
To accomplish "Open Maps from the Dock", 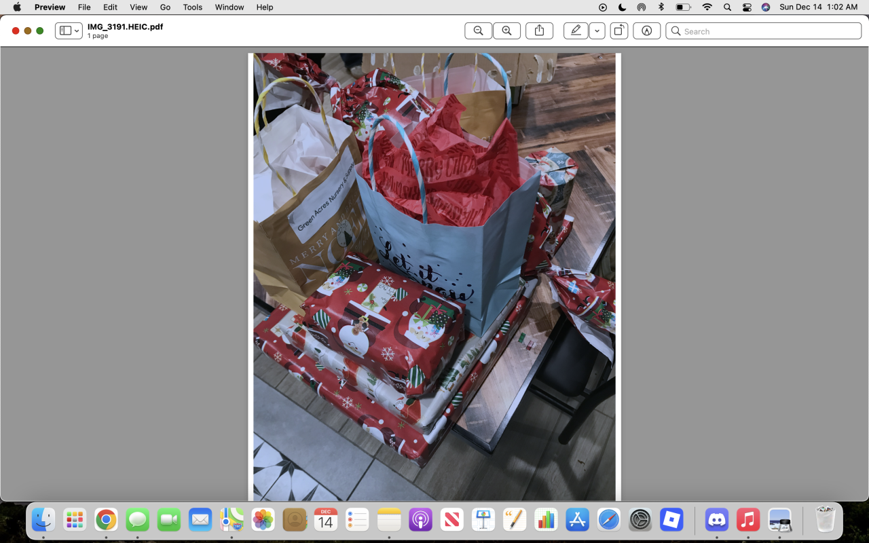I will pyautogui.click(x=232, y=521).
